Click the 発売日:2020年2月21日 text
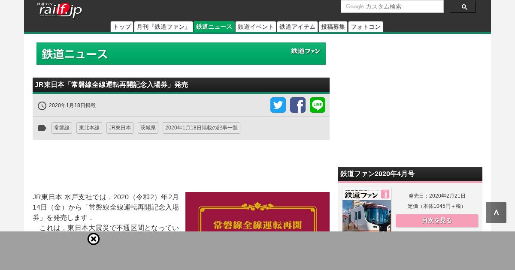This screenshot has width=515, height=270. click(x=437, y=196)
